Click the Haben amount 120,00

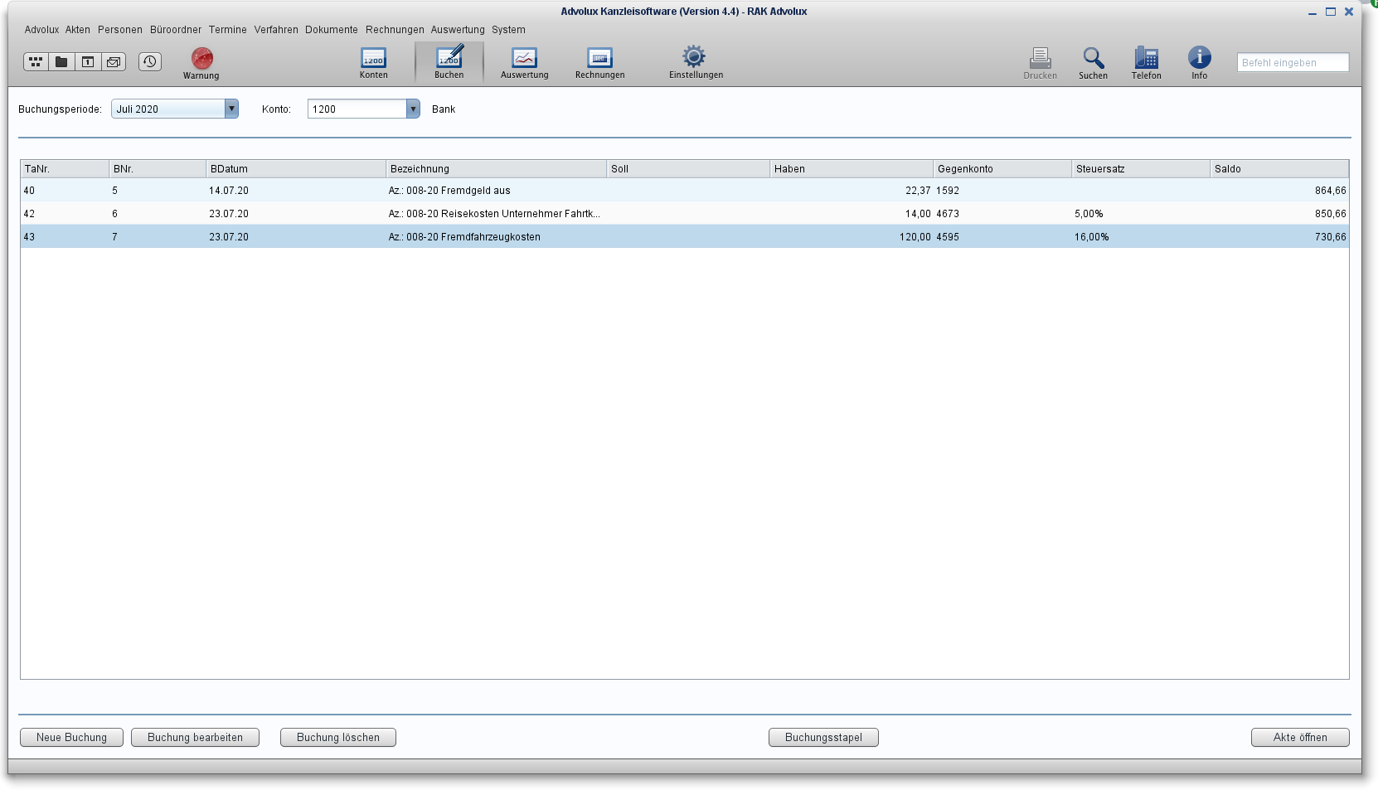pos(915,237)
